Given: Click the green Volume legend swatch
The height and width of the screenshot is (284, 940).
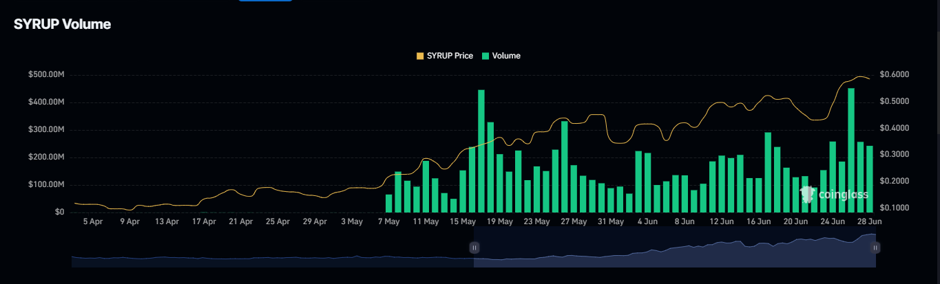Looking at the screenshot, I should coord(485,56).
